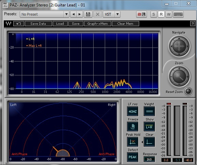Toggle the Peak Hold button

pos(133,142)
